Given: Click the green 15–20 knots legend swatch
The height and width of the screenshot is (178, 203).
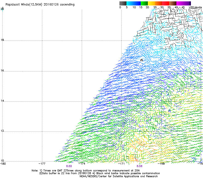Looking at the screenshot, I should tap(144, 3).
